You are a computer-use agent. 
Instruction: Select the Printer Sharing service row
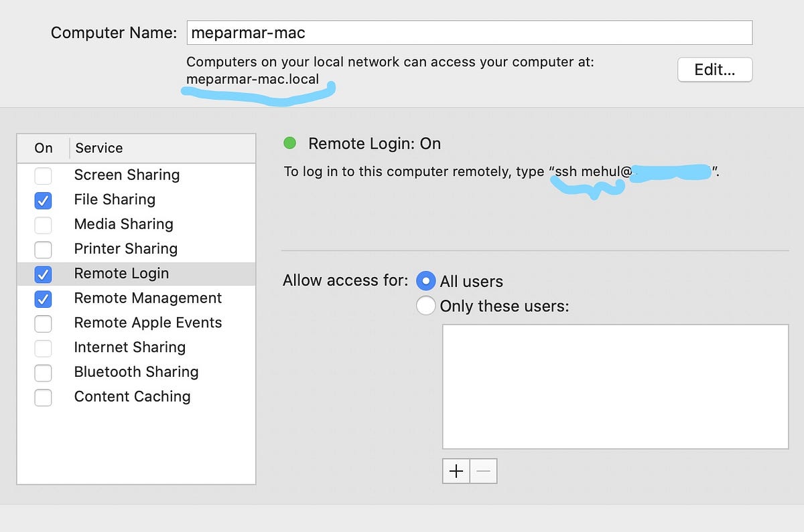pyautogui.click(x=136, y=249)
